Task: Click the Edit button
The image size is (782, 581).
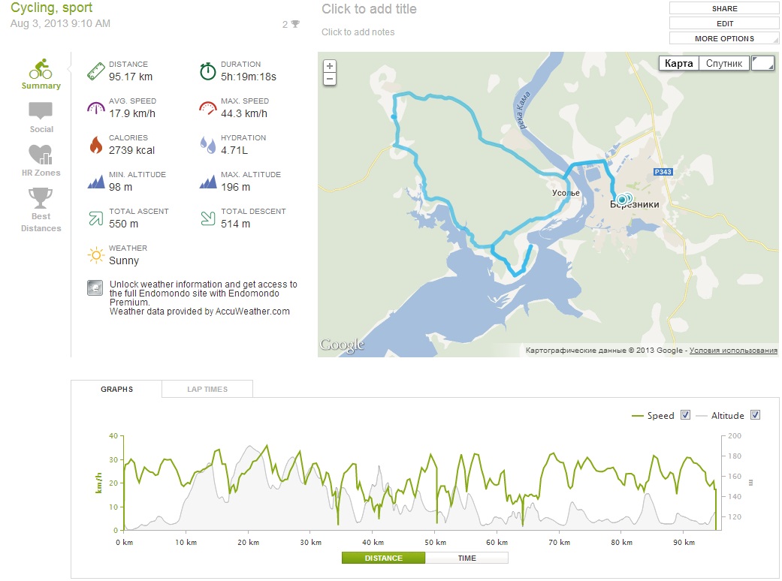Action: pos(724,23)
